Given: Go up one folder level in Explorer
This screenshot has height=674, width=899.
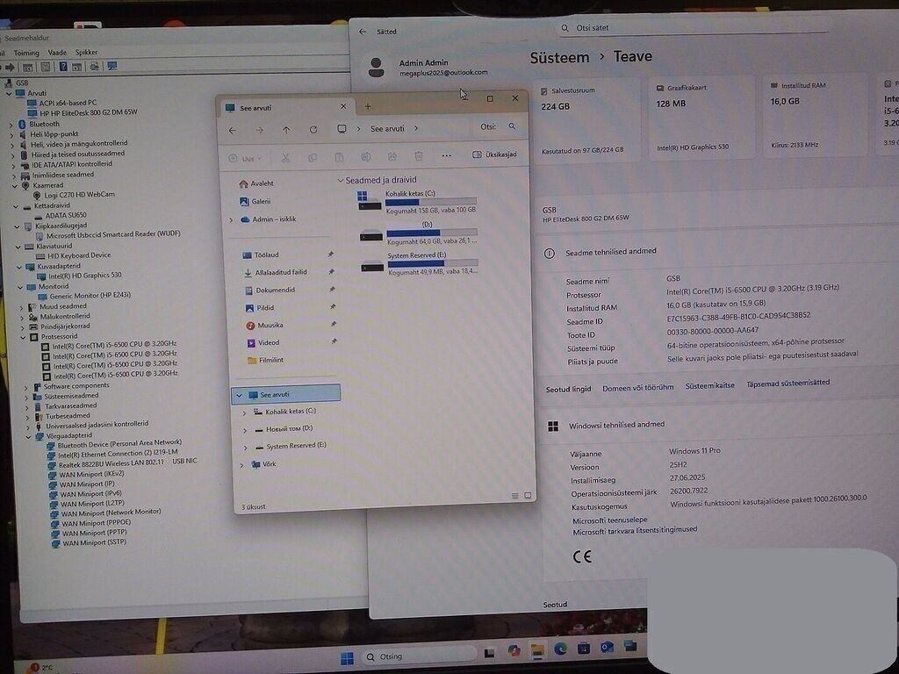Looking at the screenshot, I should (x=286, y=130).
